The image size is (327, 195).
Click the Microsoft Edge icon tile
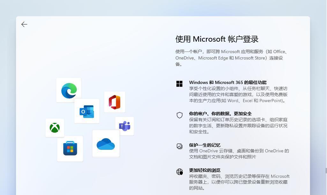(69, 90)
